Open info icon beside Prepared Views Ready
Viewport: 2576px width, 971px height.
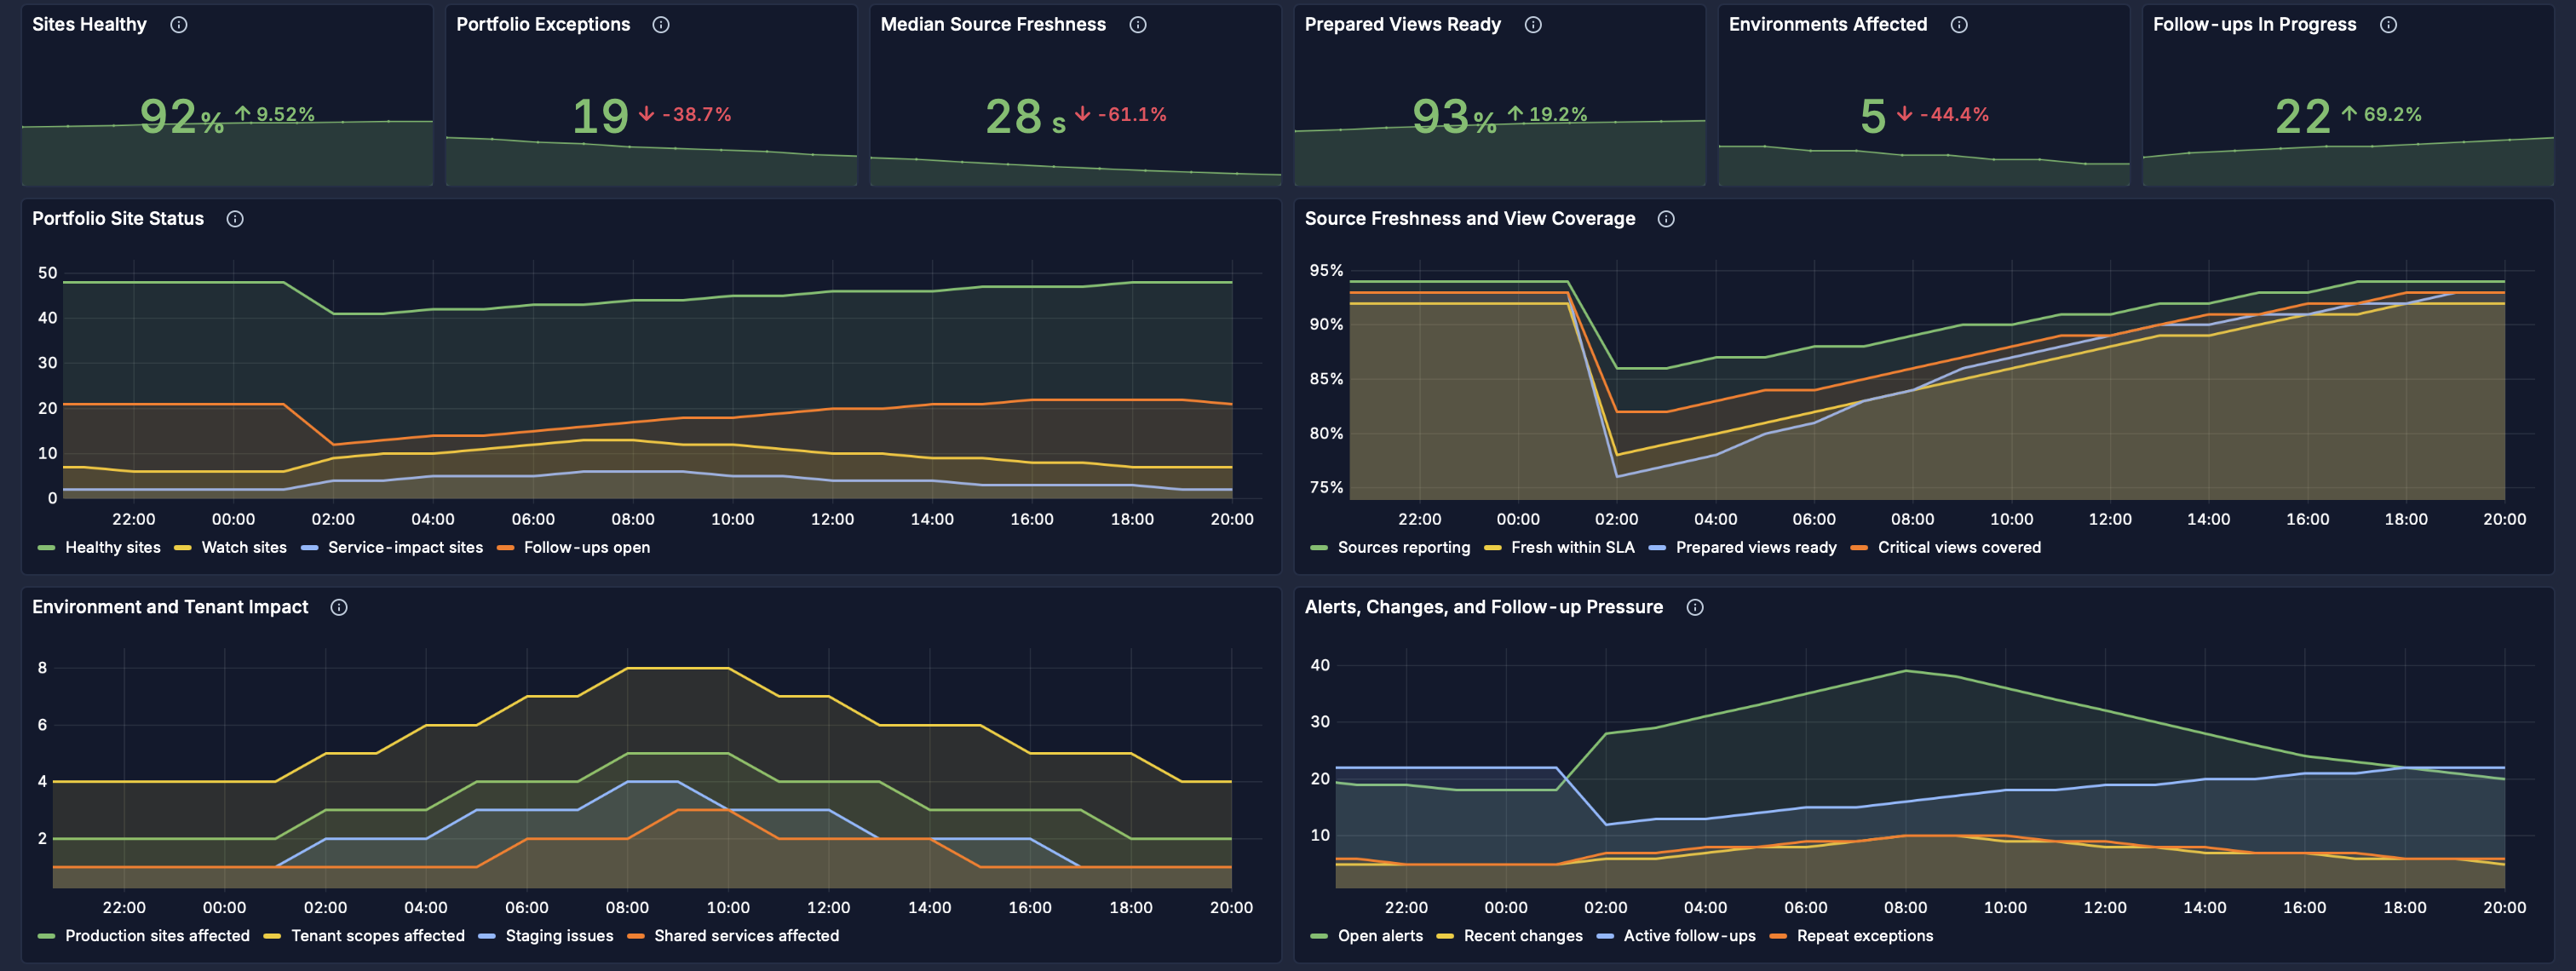coord(1533,25)
